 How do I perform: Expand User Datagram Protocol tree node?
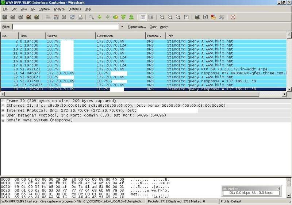coord(3,115)
